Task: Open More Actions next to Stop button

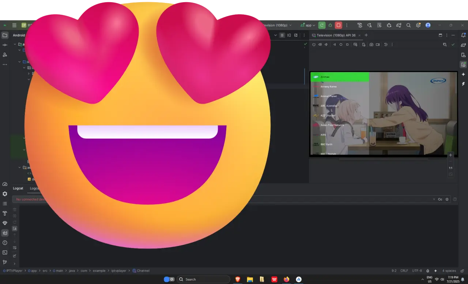Action: [x=347, y=25]
